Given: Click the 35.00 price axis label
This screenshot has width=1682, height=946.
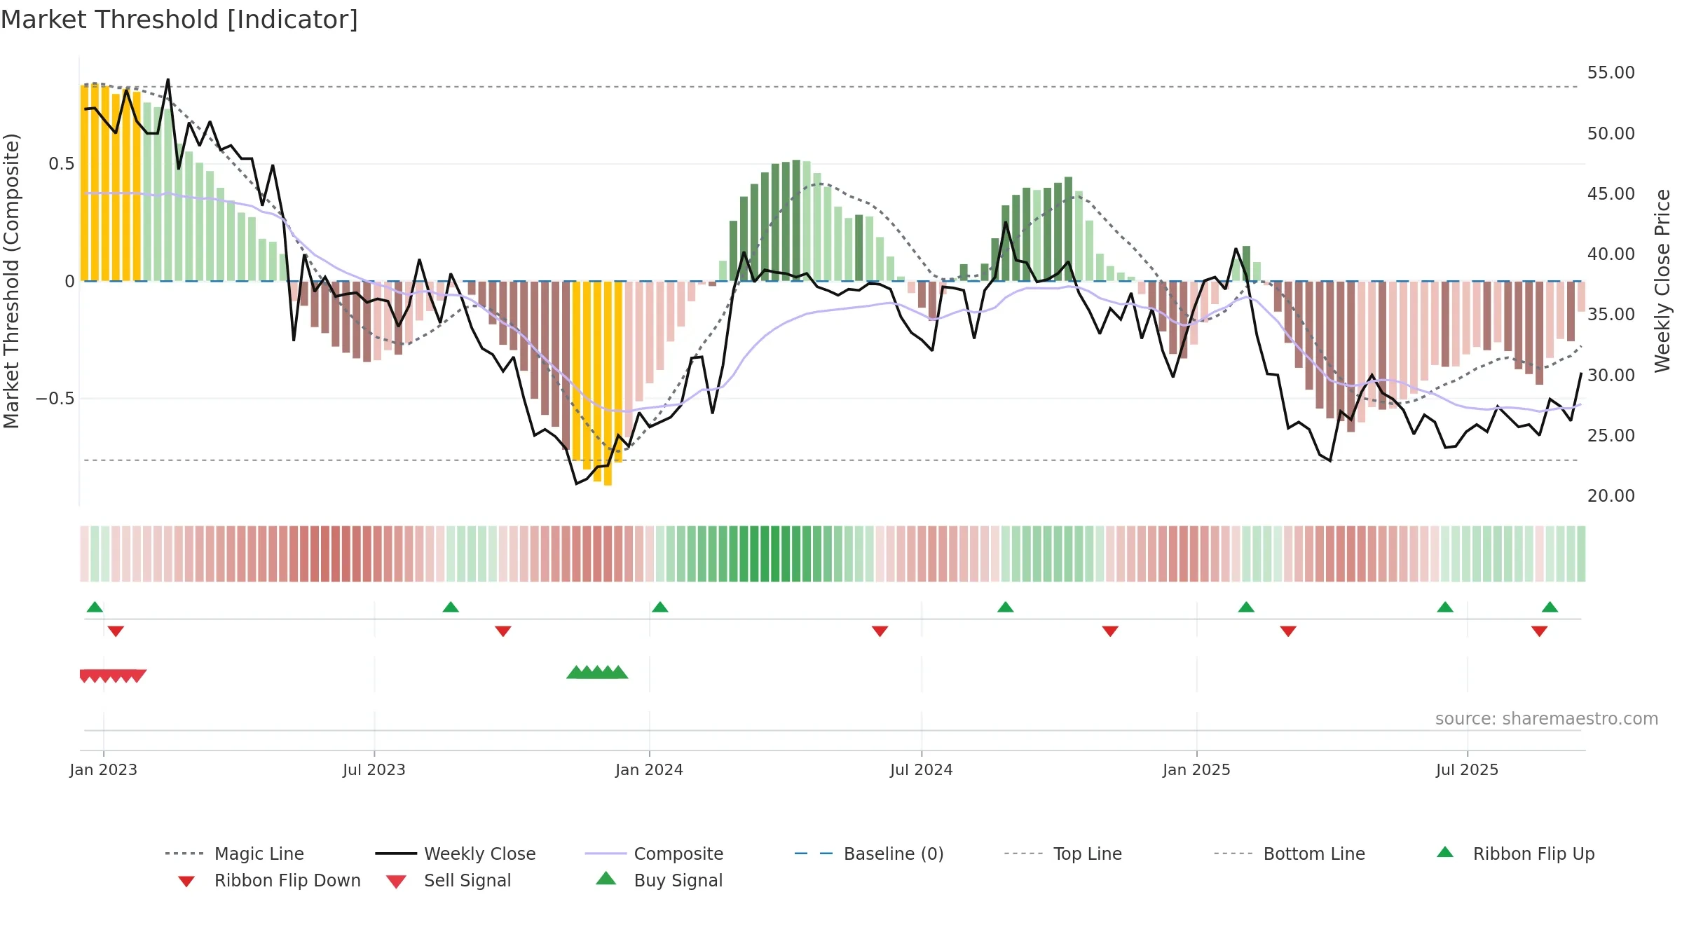Looking at the screenshot, I should 1611,314.
